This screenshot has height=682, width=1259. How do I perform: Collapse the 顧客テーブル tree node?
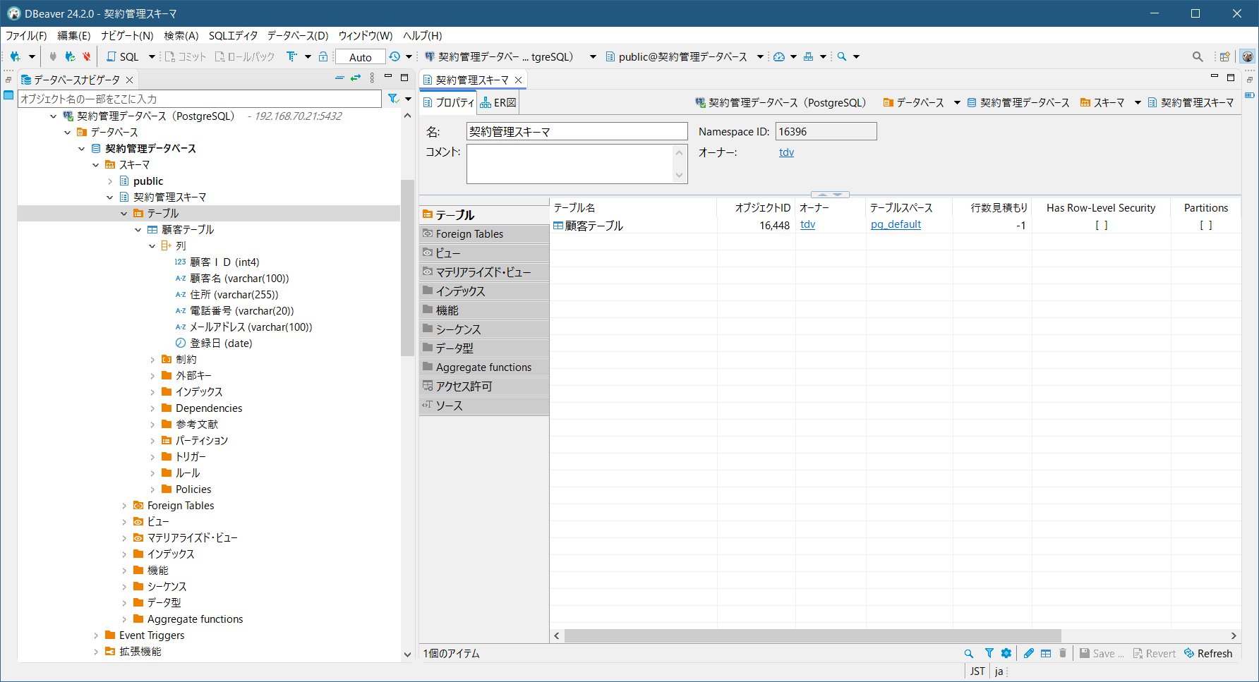[138, 230]
